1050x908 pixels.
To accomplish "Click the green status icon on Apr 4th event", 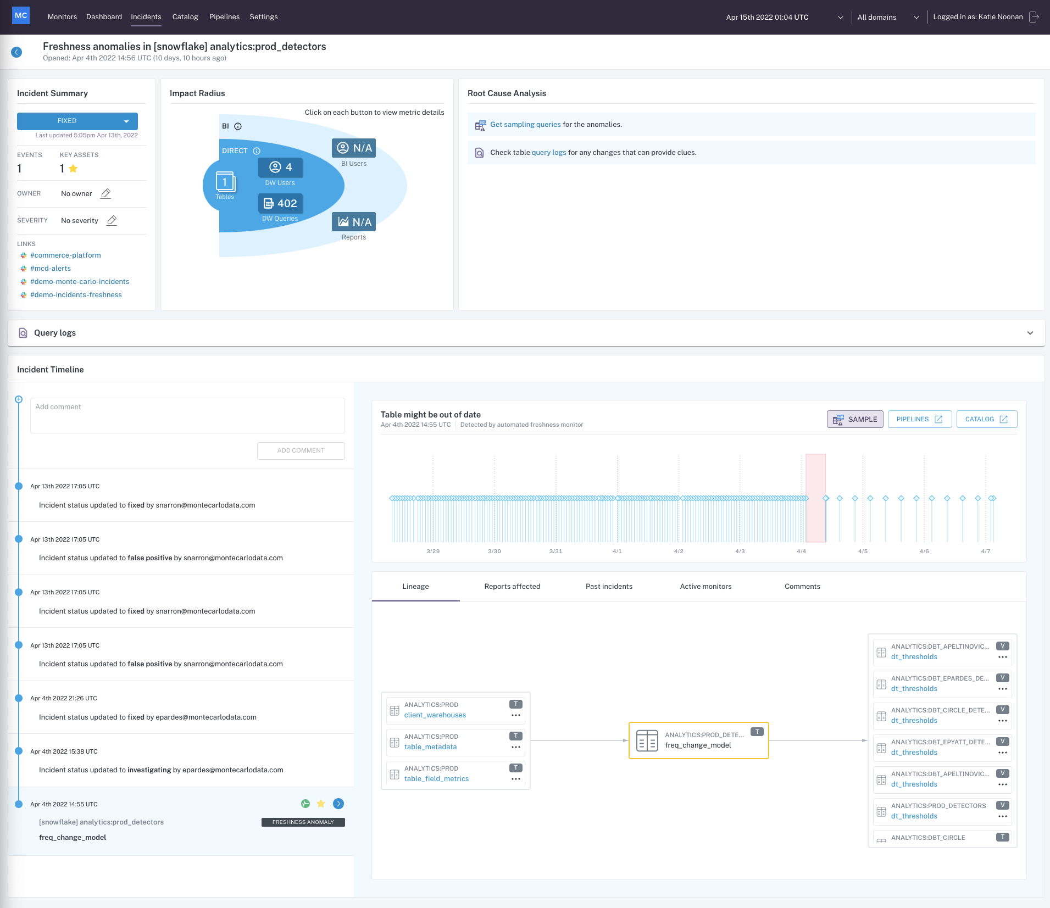I will pos(305,804).
